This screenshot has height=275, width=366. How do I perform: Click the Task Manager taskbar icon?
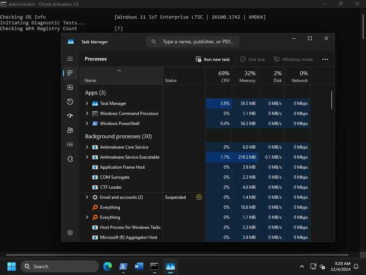coord(170,266)
